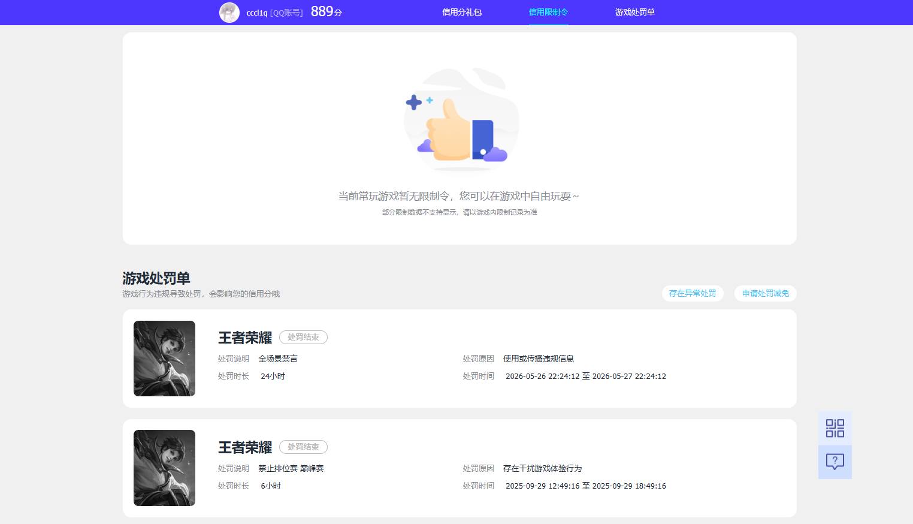913x524 pixels.
Task: Select the text 全场景禁言
Action: [x=278, y=359]
